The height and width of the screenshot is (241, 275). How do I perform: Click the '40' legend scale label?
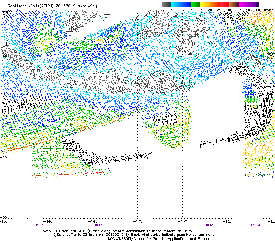[239, 10]
